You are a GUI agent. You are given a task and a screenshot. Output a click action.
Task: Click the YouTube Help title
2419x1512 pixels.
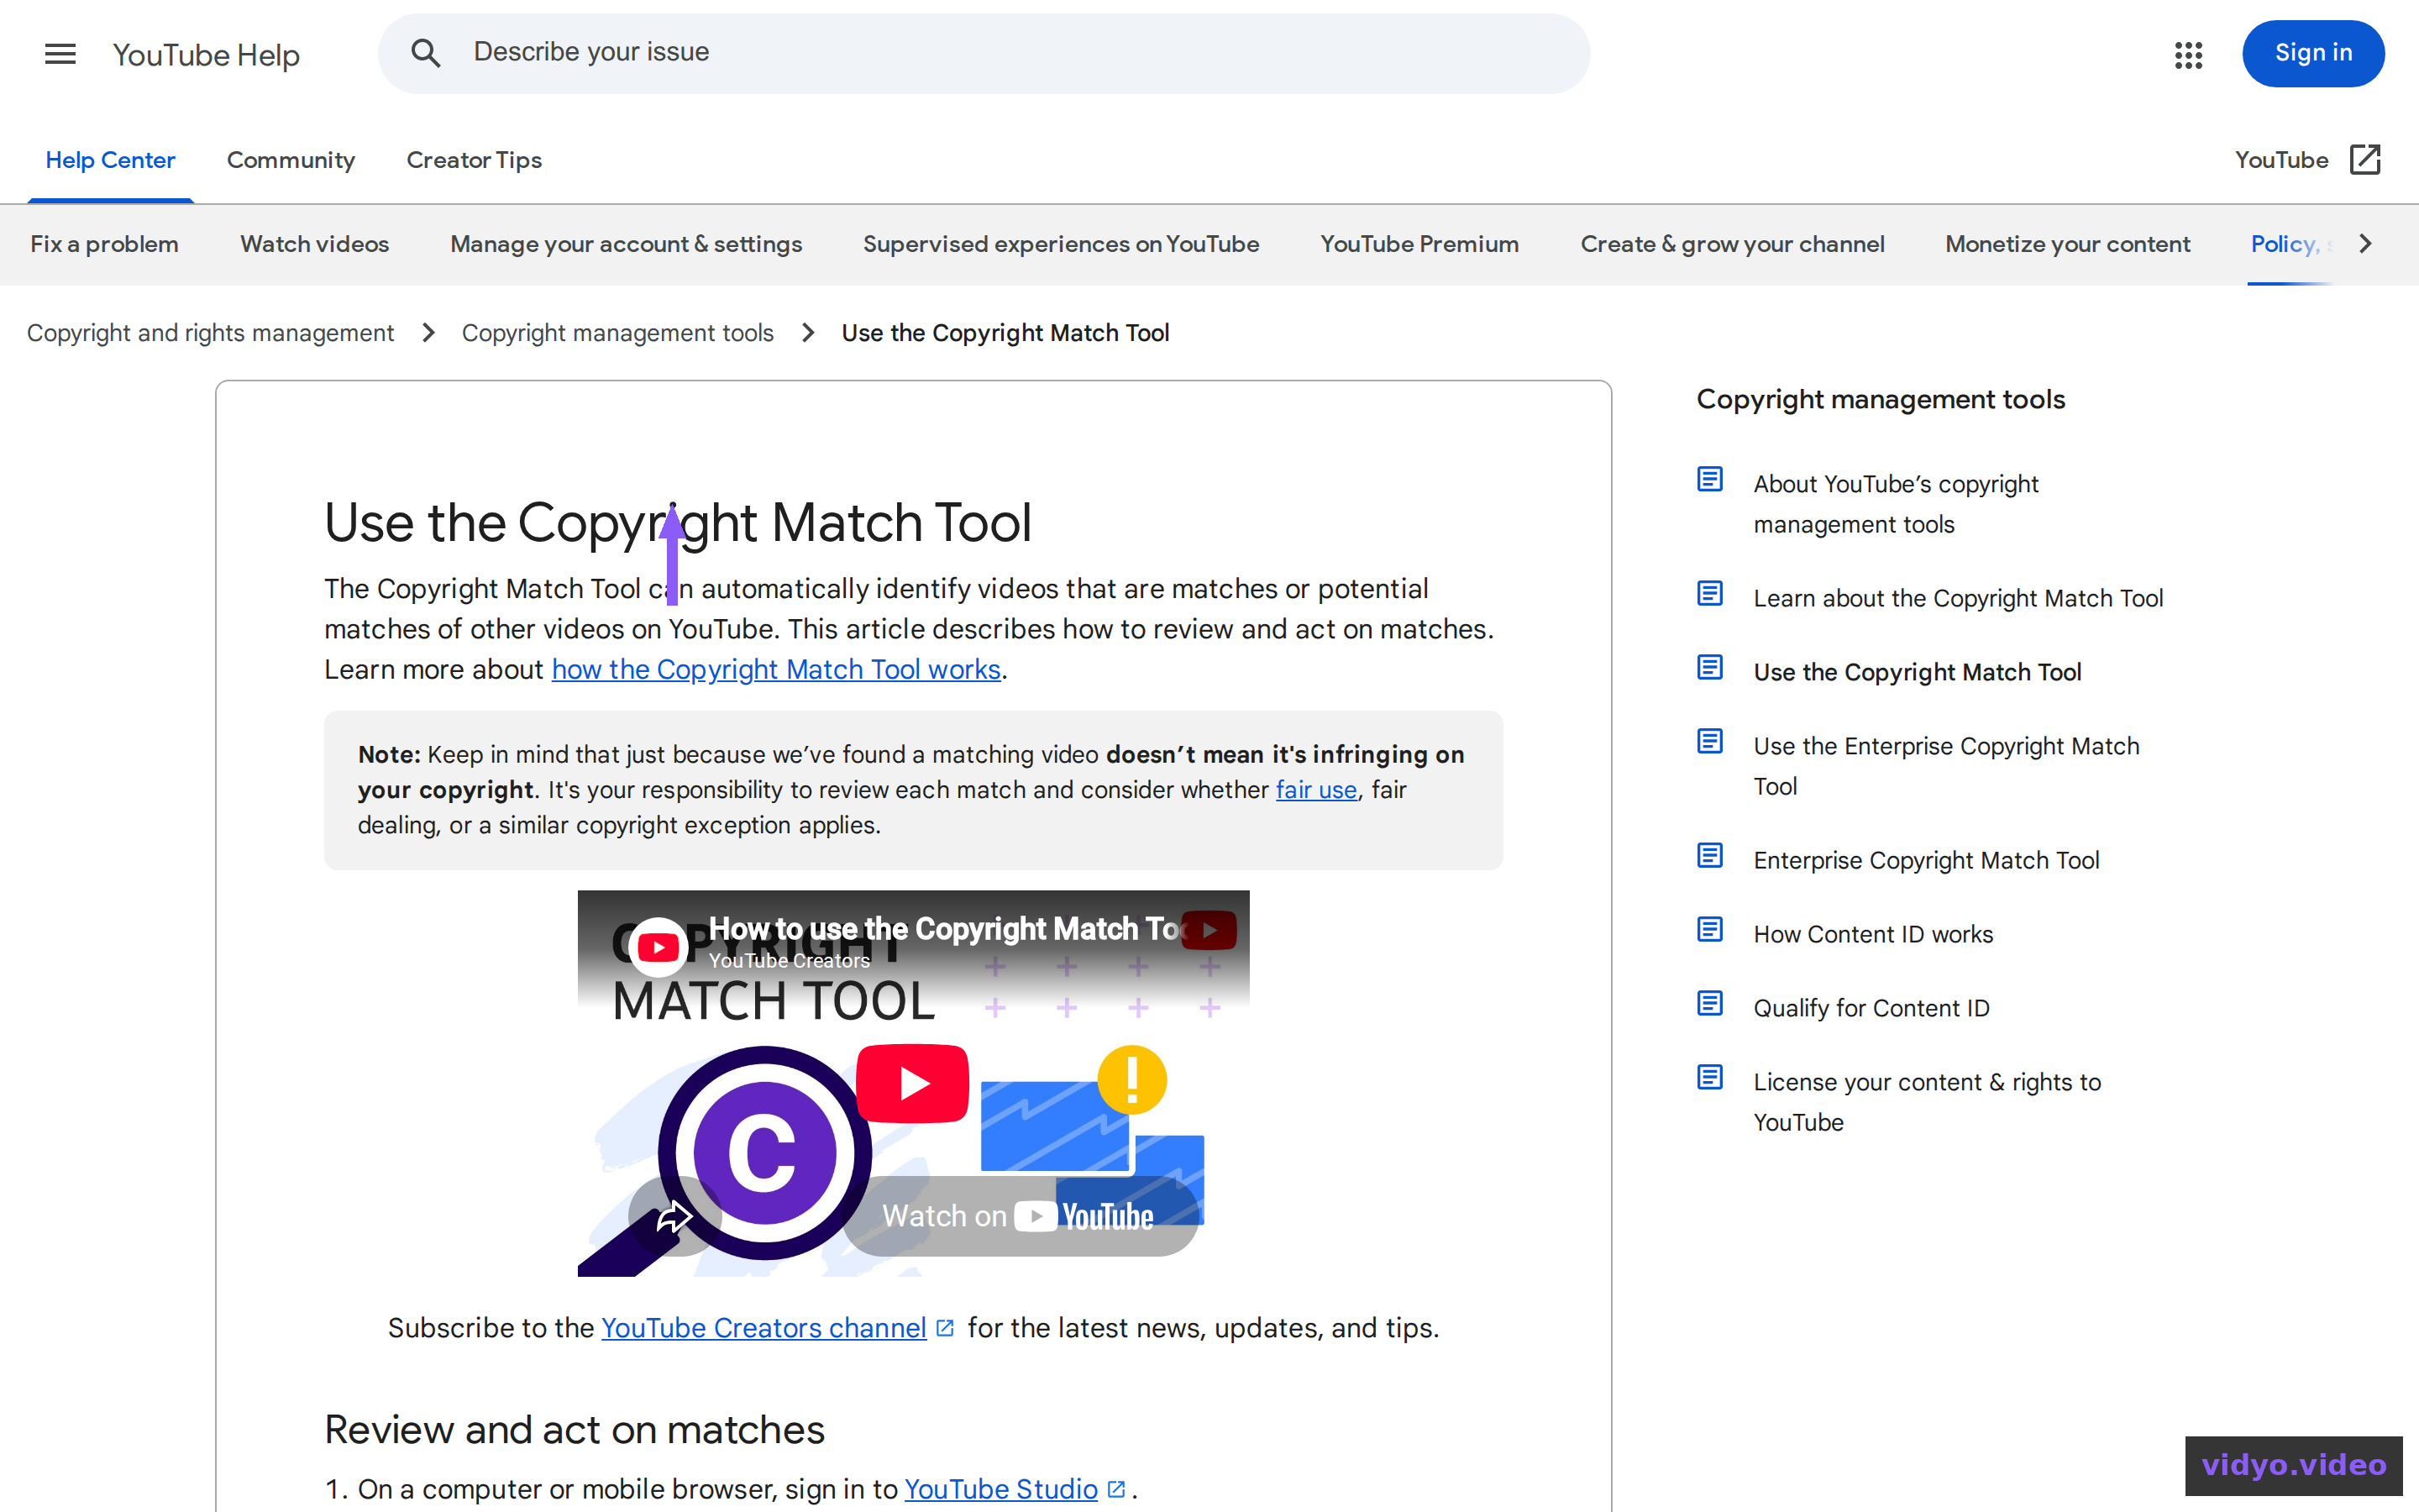(x=206, y=55)
